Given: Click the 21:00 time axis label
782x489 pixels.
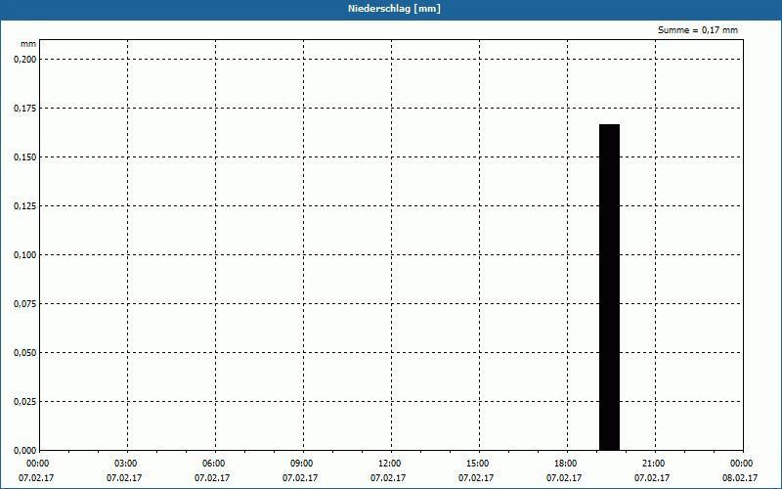Looking at the screenshot, I should [653, 464].
